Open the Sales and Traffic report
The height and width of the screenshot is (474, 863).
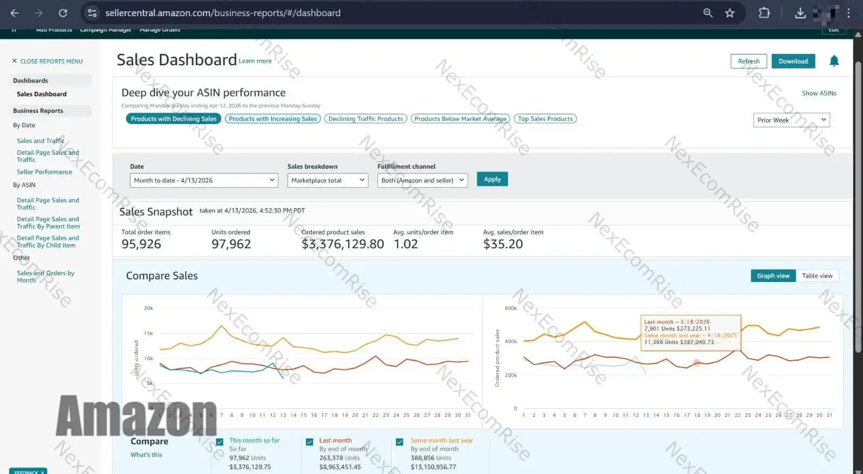(x=40, y=141)
